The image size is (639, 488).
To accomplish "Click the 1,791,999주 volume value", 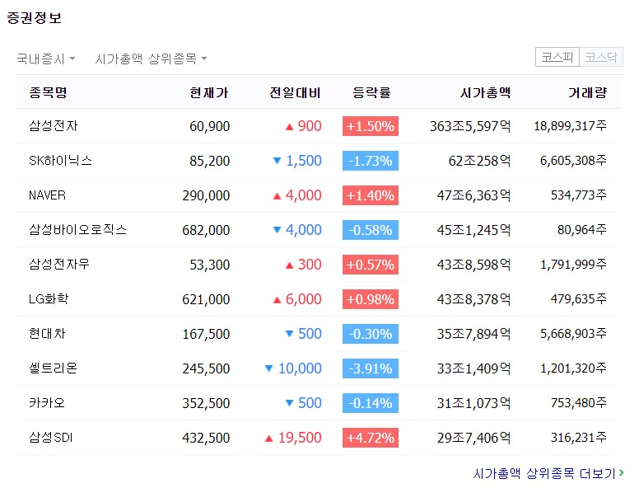I will (573, 265).
